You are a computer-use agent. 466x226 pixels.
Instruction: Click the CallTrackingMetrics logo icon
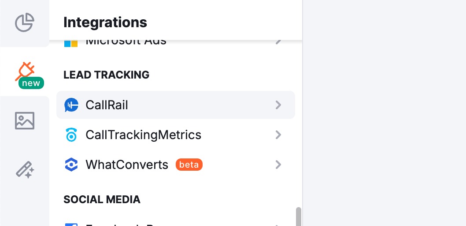(71, 135)
